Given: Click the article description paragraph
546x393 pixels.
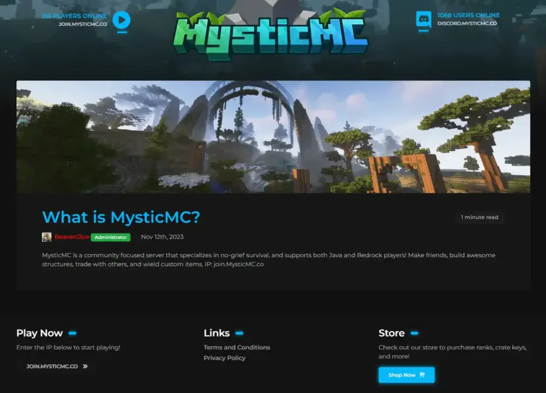Looking at the screenshot, I should point(269,260).
